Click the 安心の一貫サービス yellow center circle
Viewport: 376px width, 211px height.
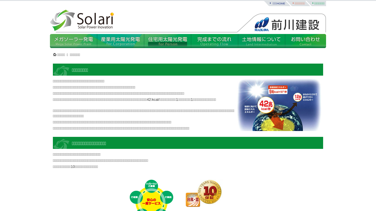[x=152, y=202]
